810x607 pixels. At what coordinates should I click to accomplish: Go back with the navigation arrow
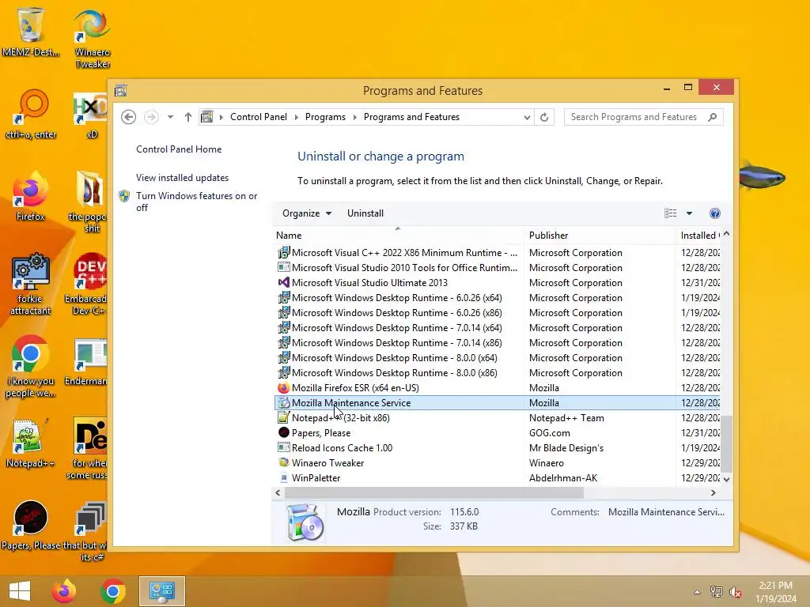point(129,117)
